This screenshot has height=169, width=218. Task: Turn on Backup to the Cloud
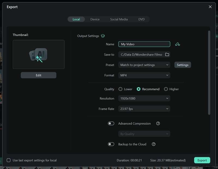(111, 144)
